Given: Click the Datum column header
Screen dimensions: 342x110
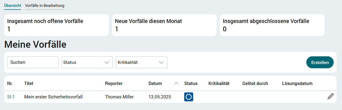Looking at the screenshot, I should click(x=155, y=83).
